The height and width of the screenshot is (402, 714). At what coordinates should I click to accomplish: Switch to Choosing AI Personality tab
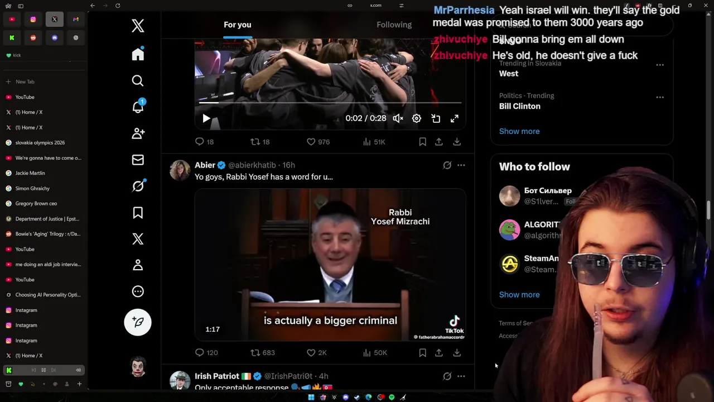coord(44,295)
